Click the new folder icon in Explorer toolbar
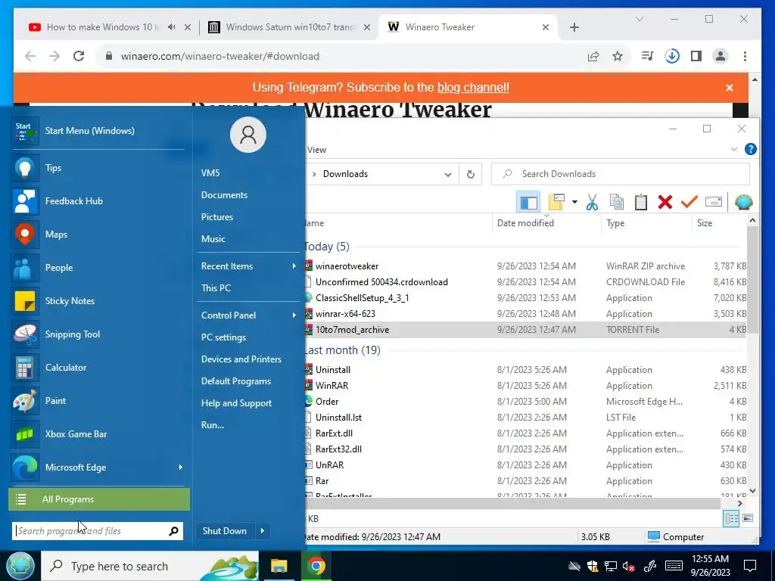 pyautogui.click(x=556, y=202)
